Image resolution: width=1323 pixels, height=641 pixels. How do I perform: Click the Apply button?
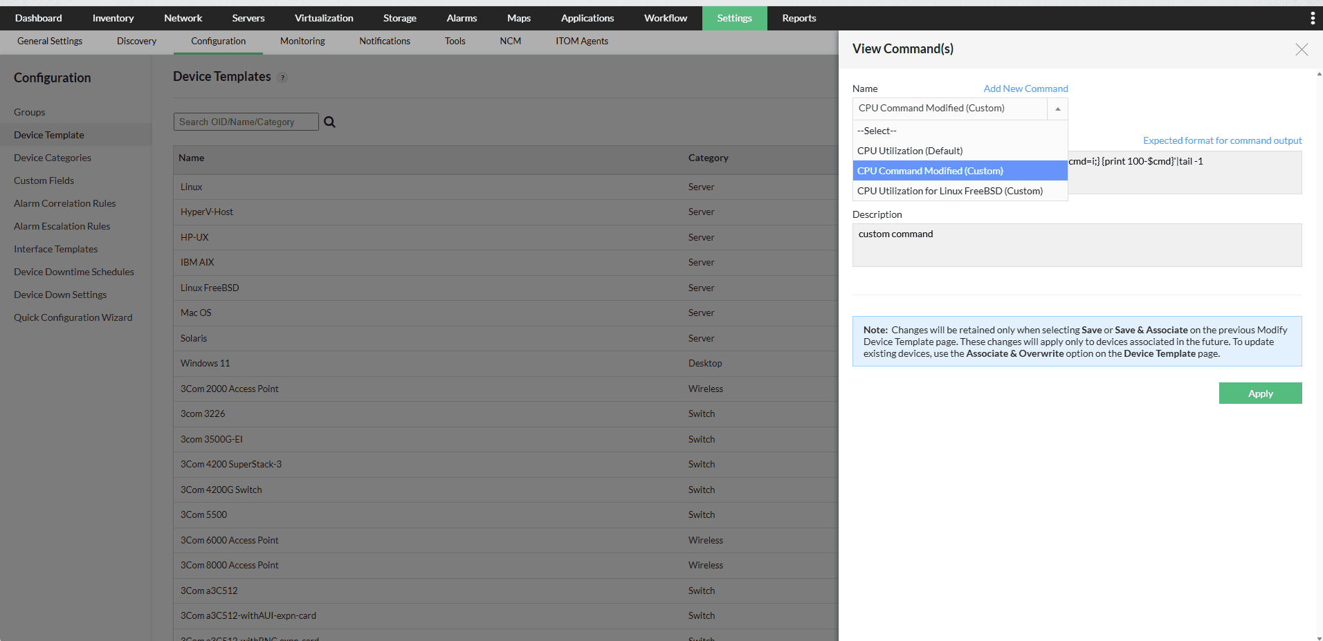coord(1260,393)
